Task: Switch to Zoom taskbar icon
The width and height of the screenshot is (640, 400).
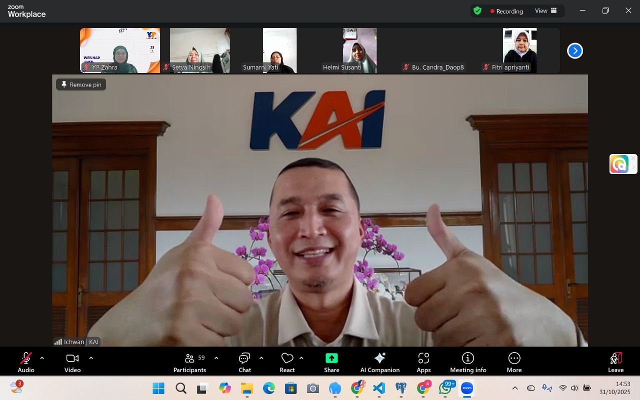Action: [467, 388]
